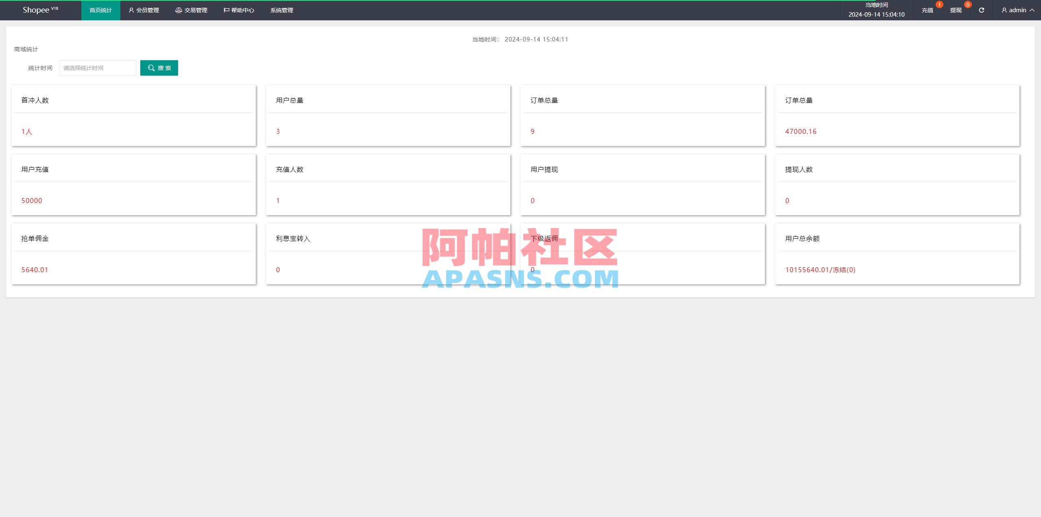Viewport: 1041px width, 517px height.
Task: Click the Shopee V18 logo
Action: [39, 10]
